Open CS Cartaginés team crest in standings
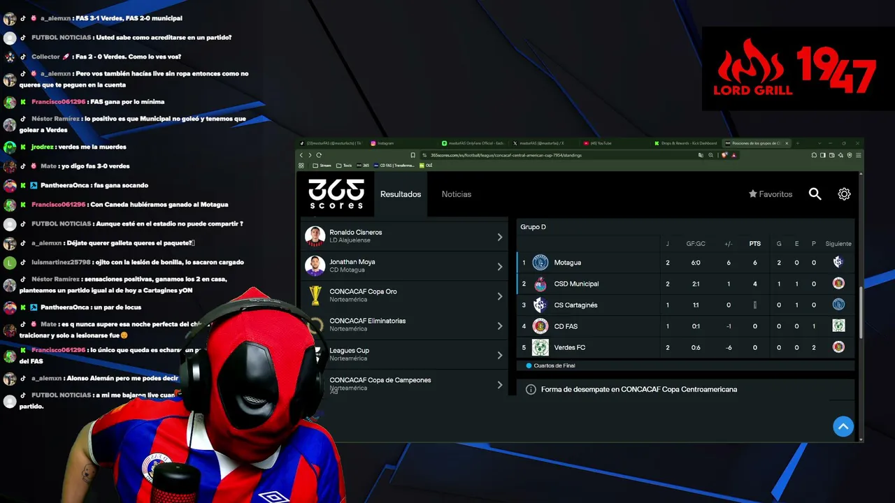The image size is (895, 503). 540,305
